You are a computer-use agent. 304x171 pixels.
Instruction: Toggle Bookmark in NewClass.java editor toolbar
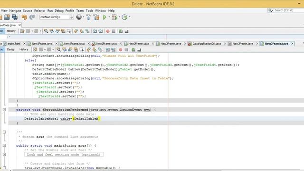pyautogui.click(x=87, y=31)
